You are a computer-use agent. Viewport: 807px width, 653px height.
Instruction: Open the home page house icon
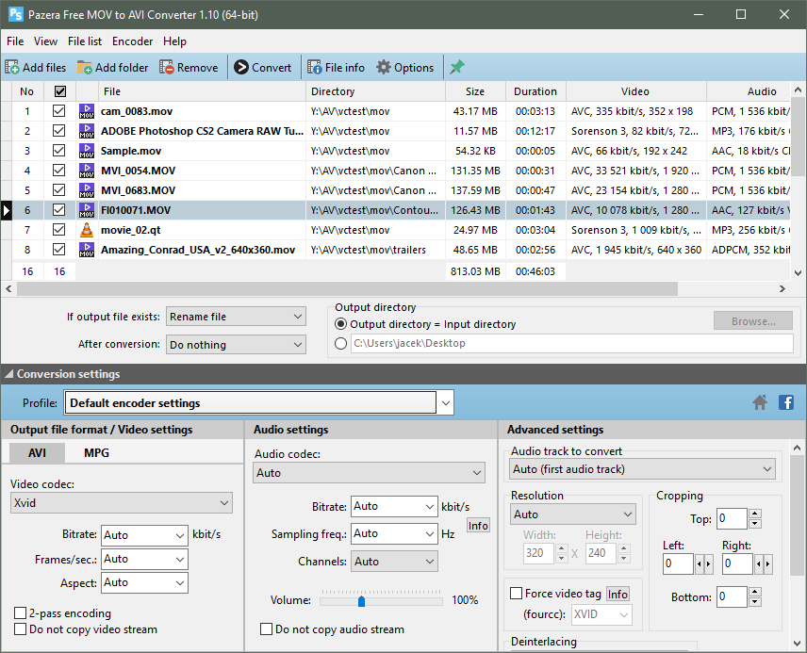[x=760, y=402]
